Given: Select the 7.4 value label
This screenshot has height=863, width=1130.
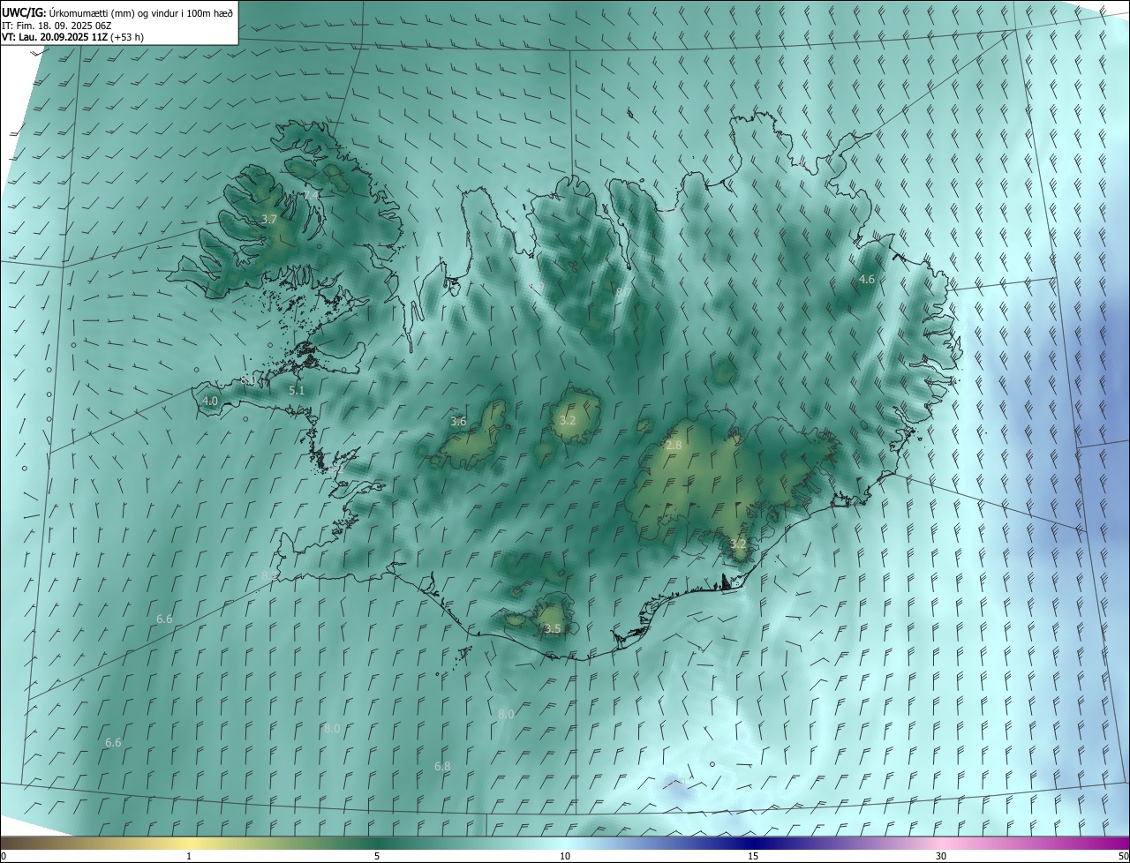Looking at the screenshot, I should [311, 194].
